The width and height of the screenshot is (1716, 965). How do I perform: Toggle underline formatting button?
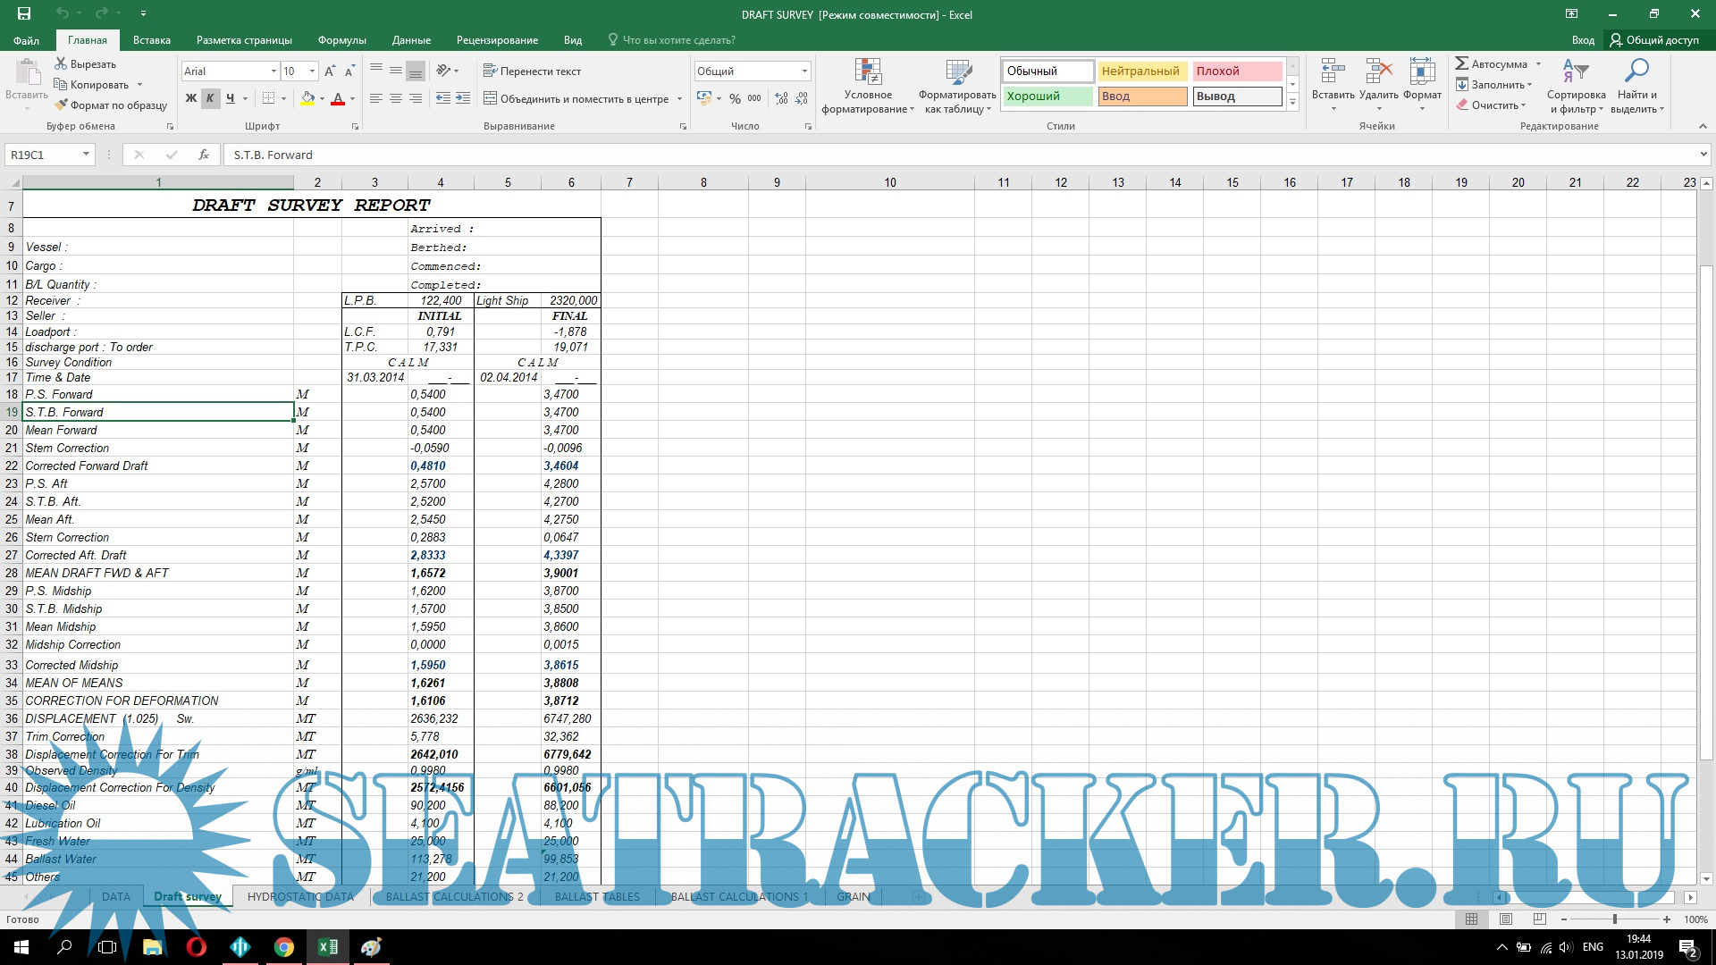pyautogui.click(x=231, y=98)
